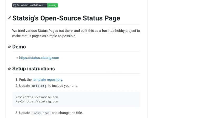Click the green passing status badge
Screen dimensions: 211x118
[52, 5]
